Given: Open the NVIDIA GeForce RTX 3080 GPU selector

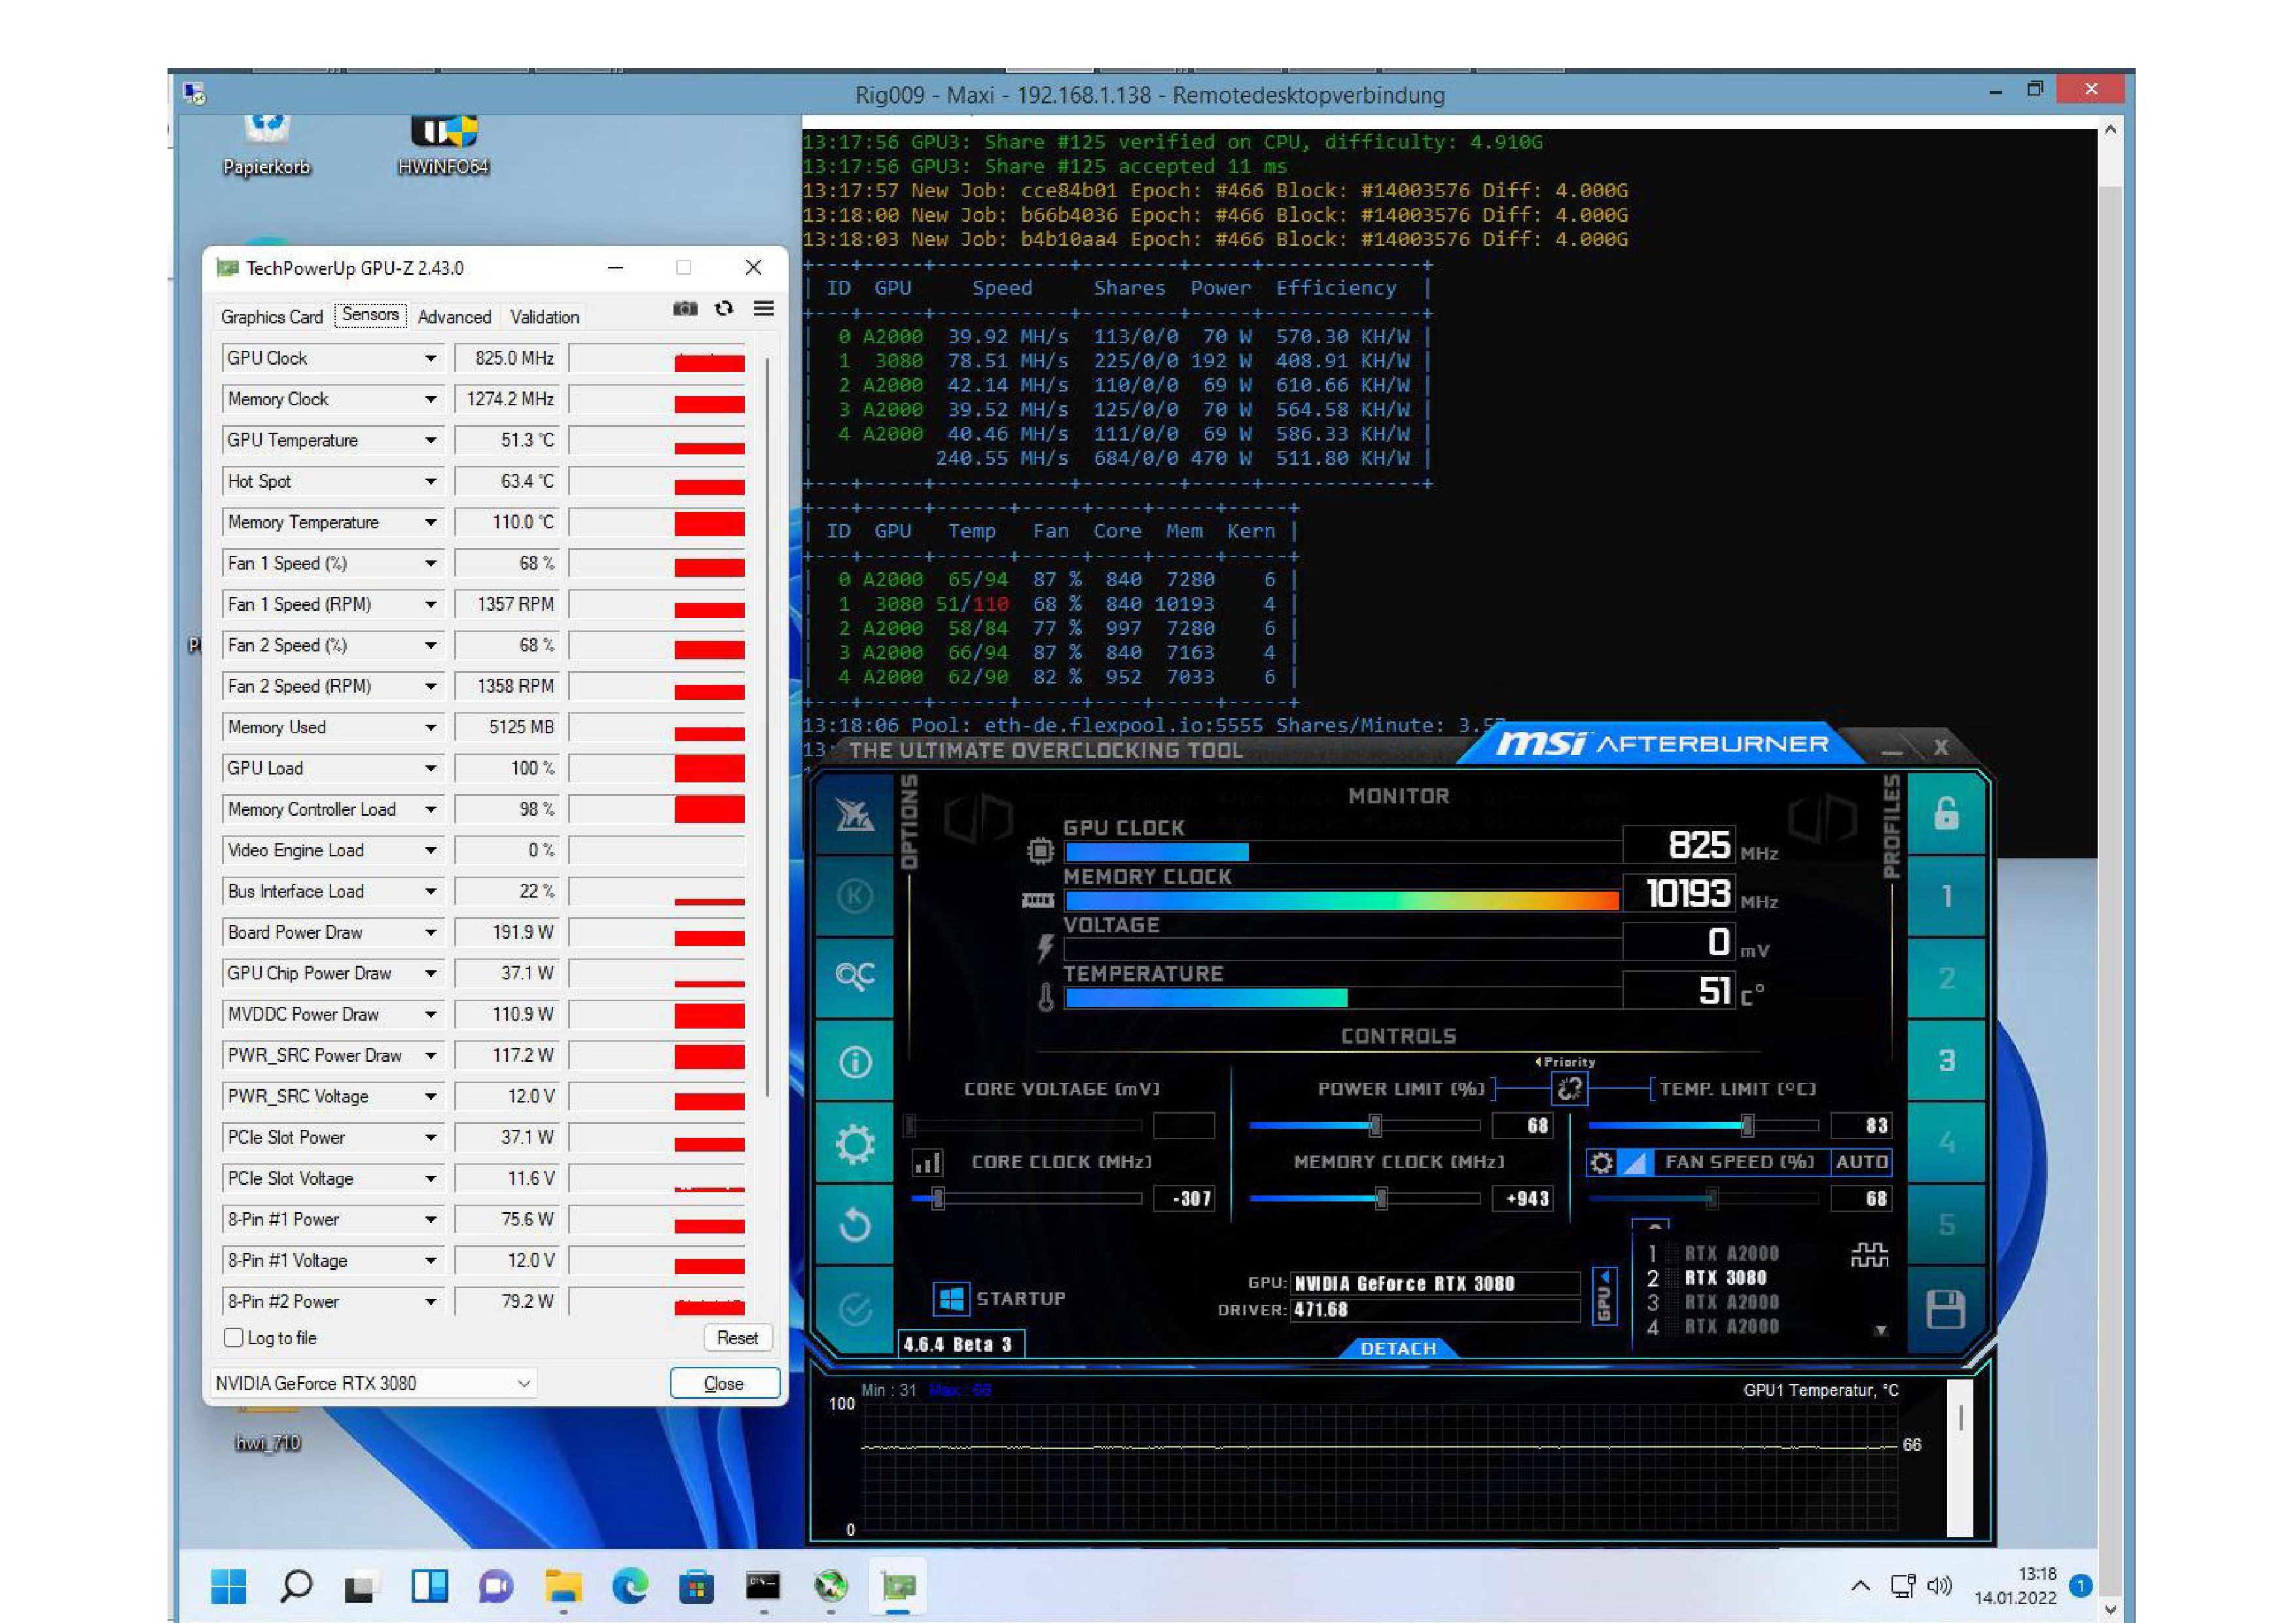Looking at the screenshot, I should (373, 1383).
